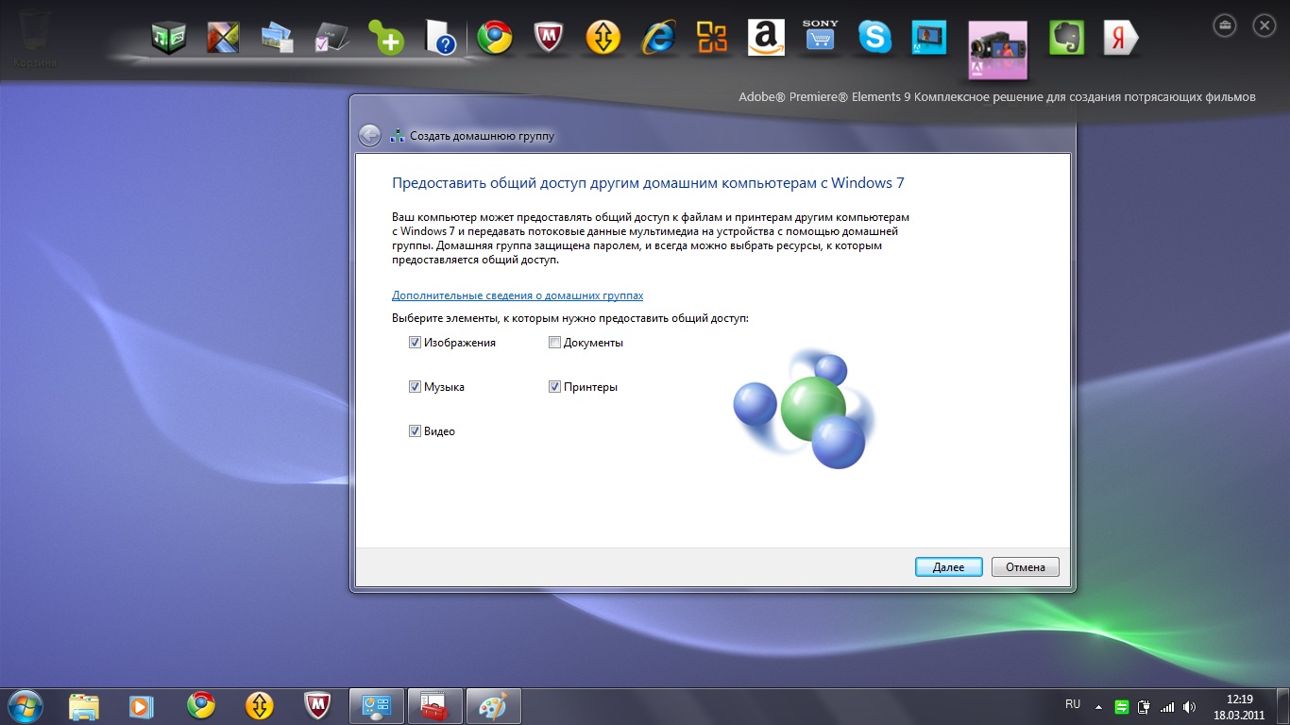
Task: Click the green plus molecule icon
Action: click(387, 38)
